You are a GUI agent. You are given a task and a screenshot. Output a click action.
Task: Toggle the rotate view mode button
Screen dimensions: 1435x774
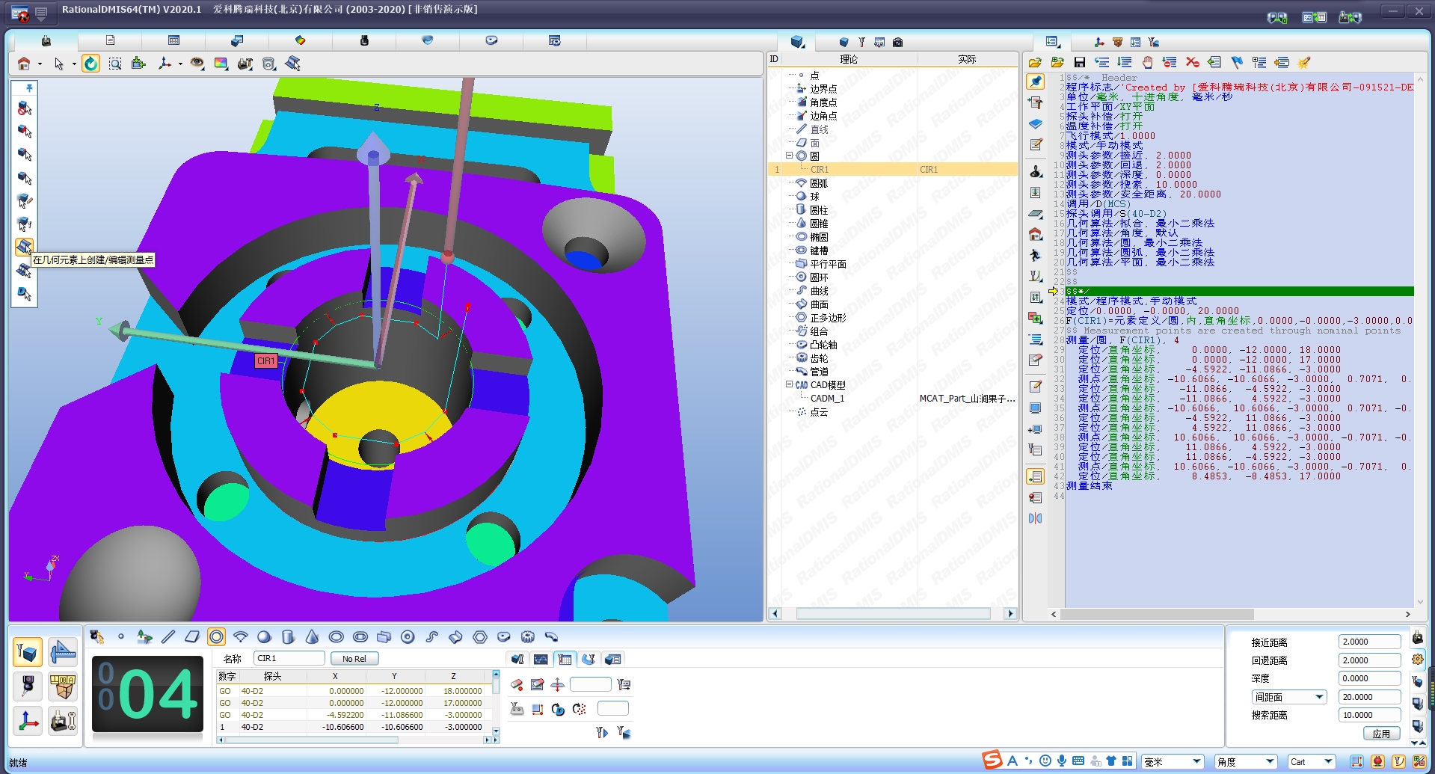(x=90, y=64)
